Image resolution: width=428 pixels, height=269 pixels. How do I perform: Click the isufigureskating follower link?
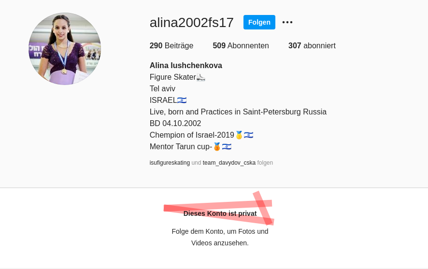pos(170,163)
